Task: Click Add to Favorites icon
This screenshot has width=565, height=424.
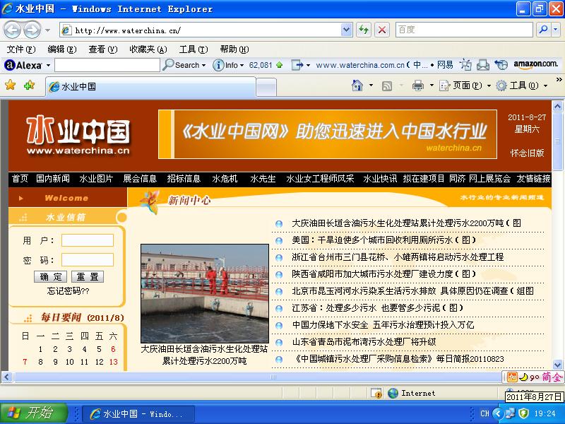Action: tap(29, 86)
